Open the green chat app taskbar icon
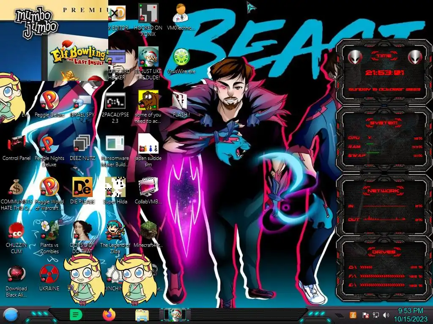 (x=76, y=315)
